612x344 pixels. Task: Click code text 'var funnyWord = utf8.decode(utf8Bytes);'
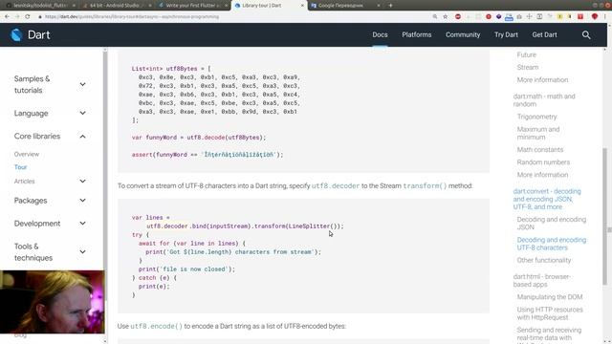(x=199, y=138)
